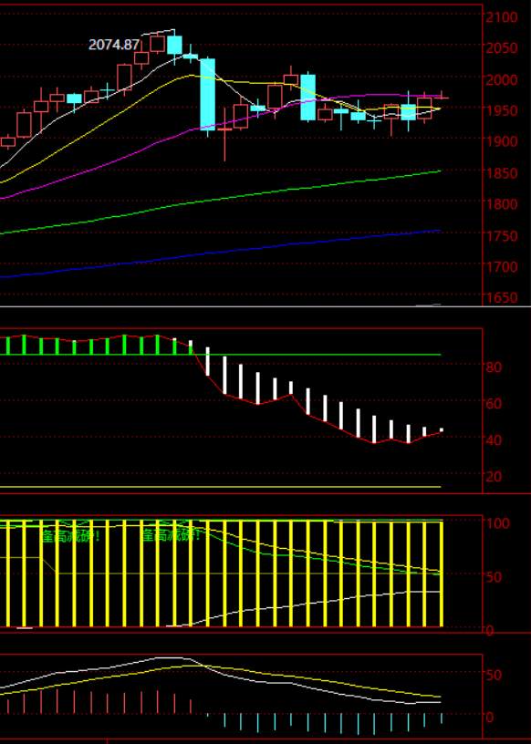Click the 1800 price axis label
This screenshot has width=531, height=744.
coord(502,204)
